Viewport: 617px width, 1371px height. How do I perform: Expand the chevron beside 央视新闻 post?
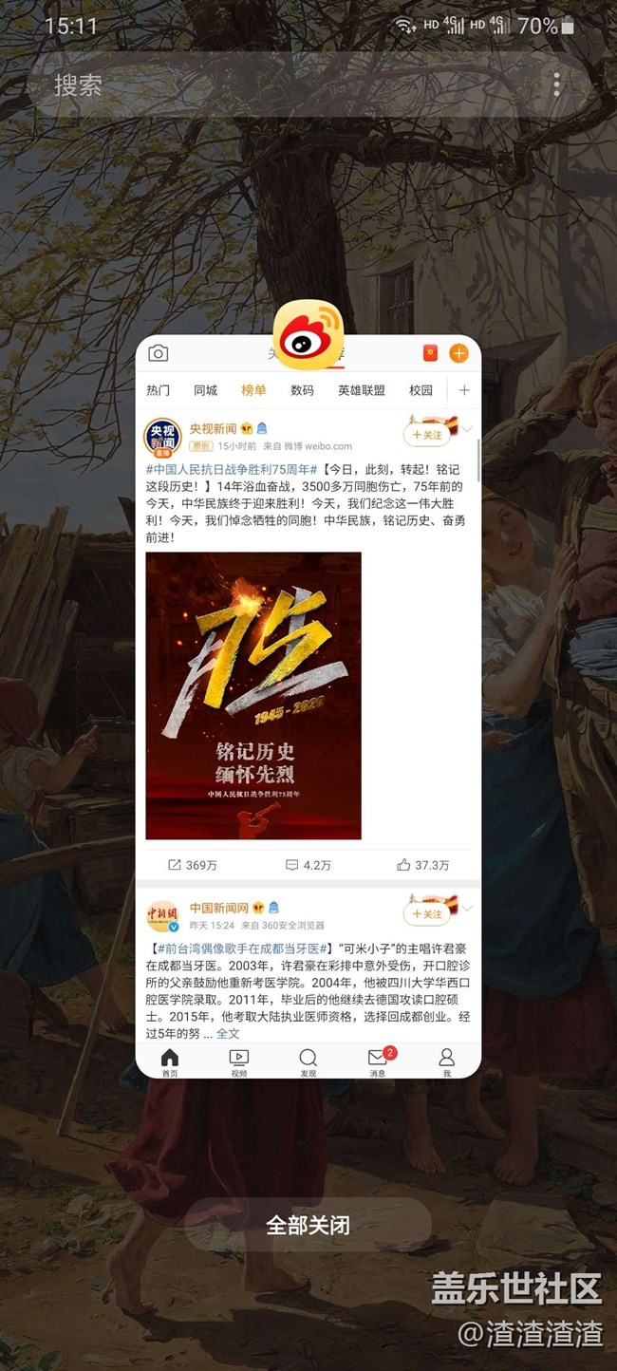(467, 430)
